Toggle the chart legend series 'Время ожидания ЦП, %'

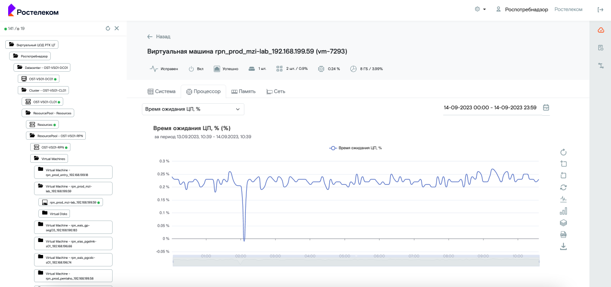coord(355,148)
